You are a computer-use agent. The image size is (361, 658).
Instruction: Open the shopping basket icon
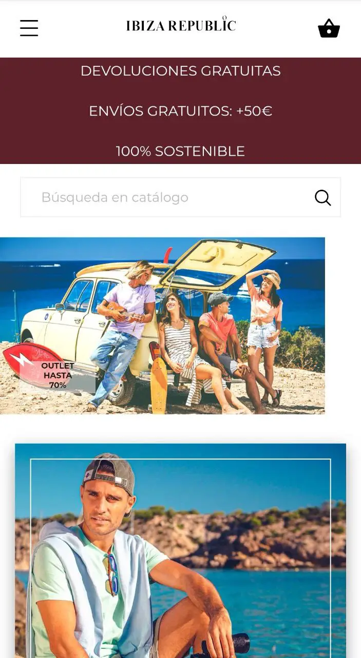click(x=329, y=28)
